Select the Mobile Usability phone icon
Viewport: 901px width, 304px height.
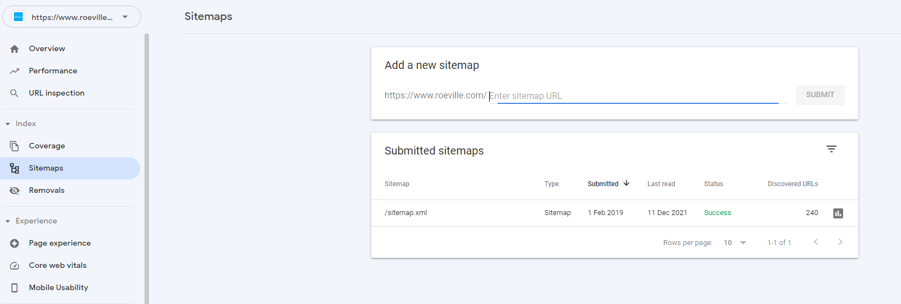tap(14, 288)
